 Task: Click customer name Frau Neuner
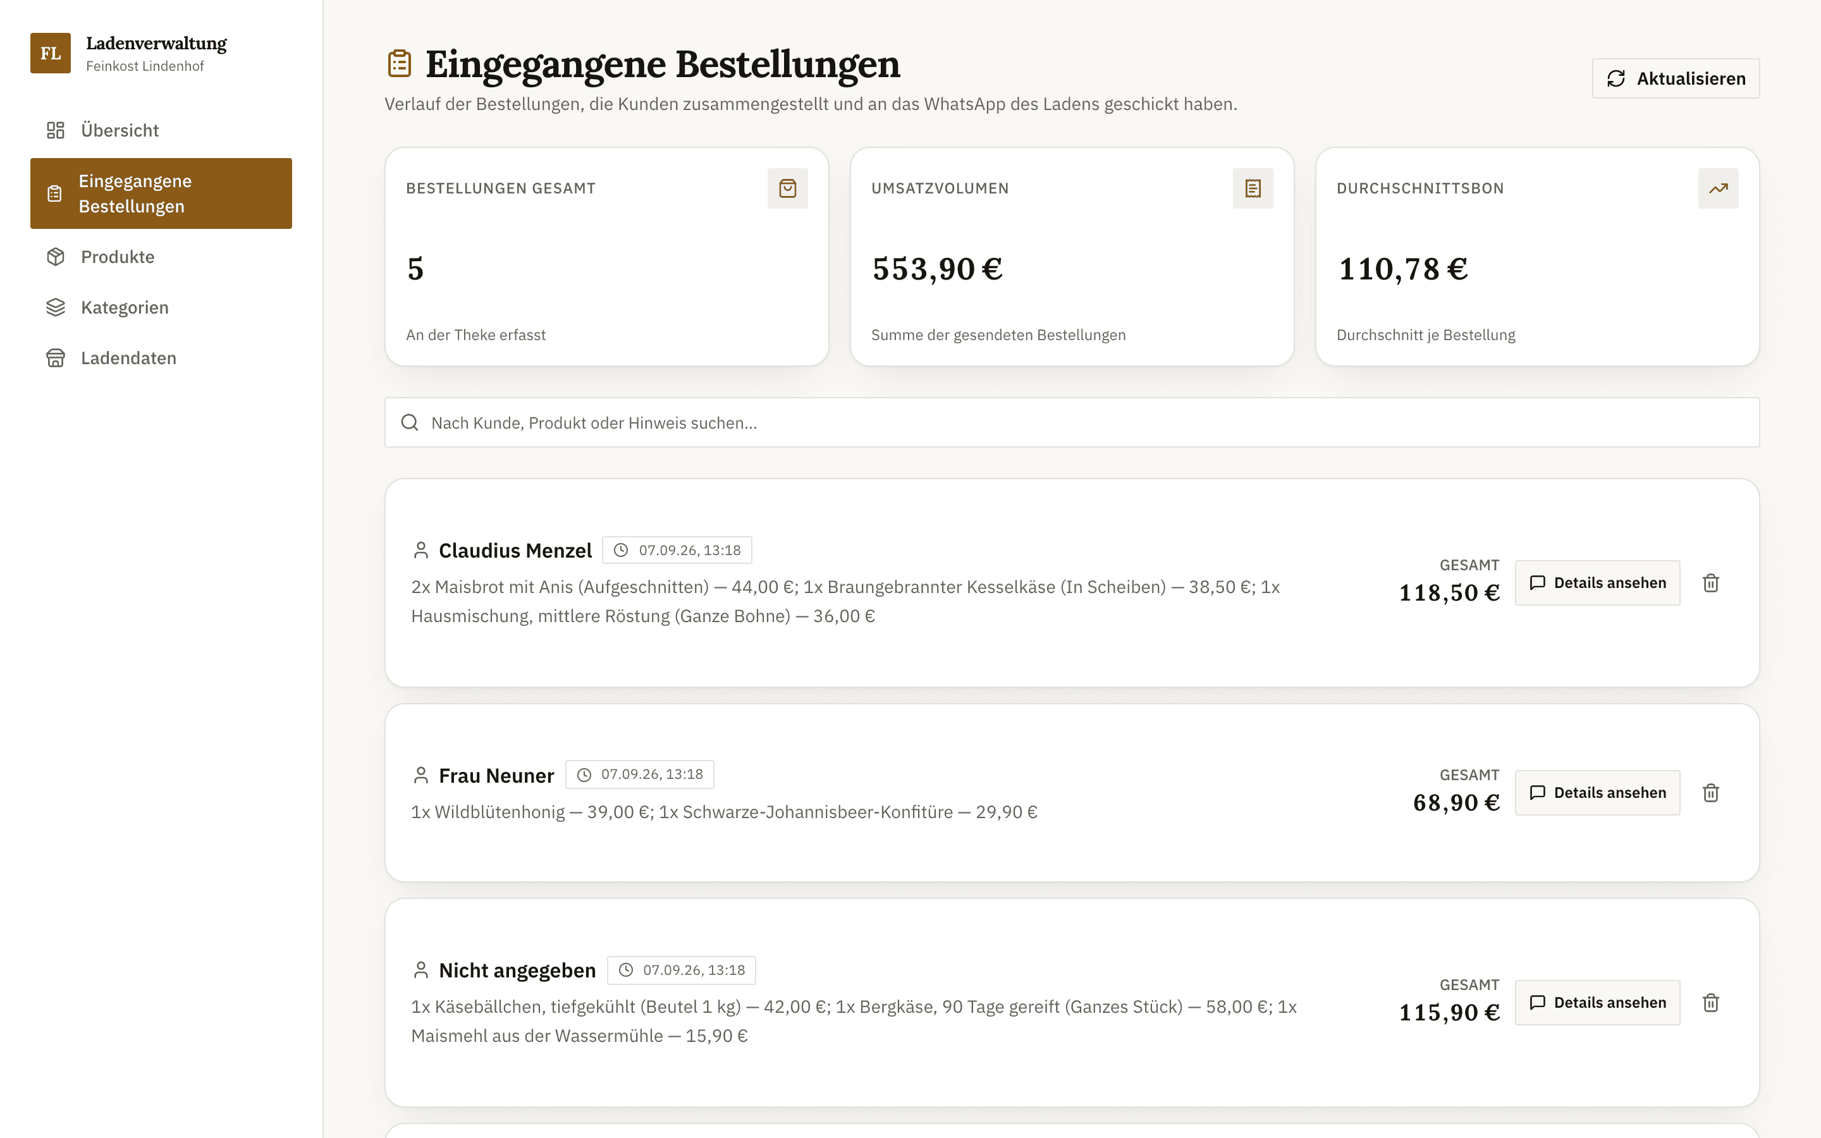[496, 775]
